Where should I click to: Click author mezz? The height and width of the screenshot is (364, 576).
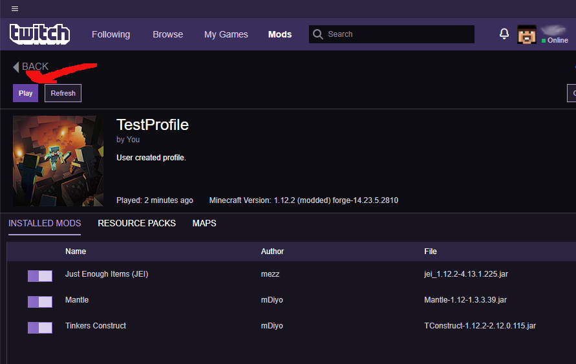[x=270, y=274]
